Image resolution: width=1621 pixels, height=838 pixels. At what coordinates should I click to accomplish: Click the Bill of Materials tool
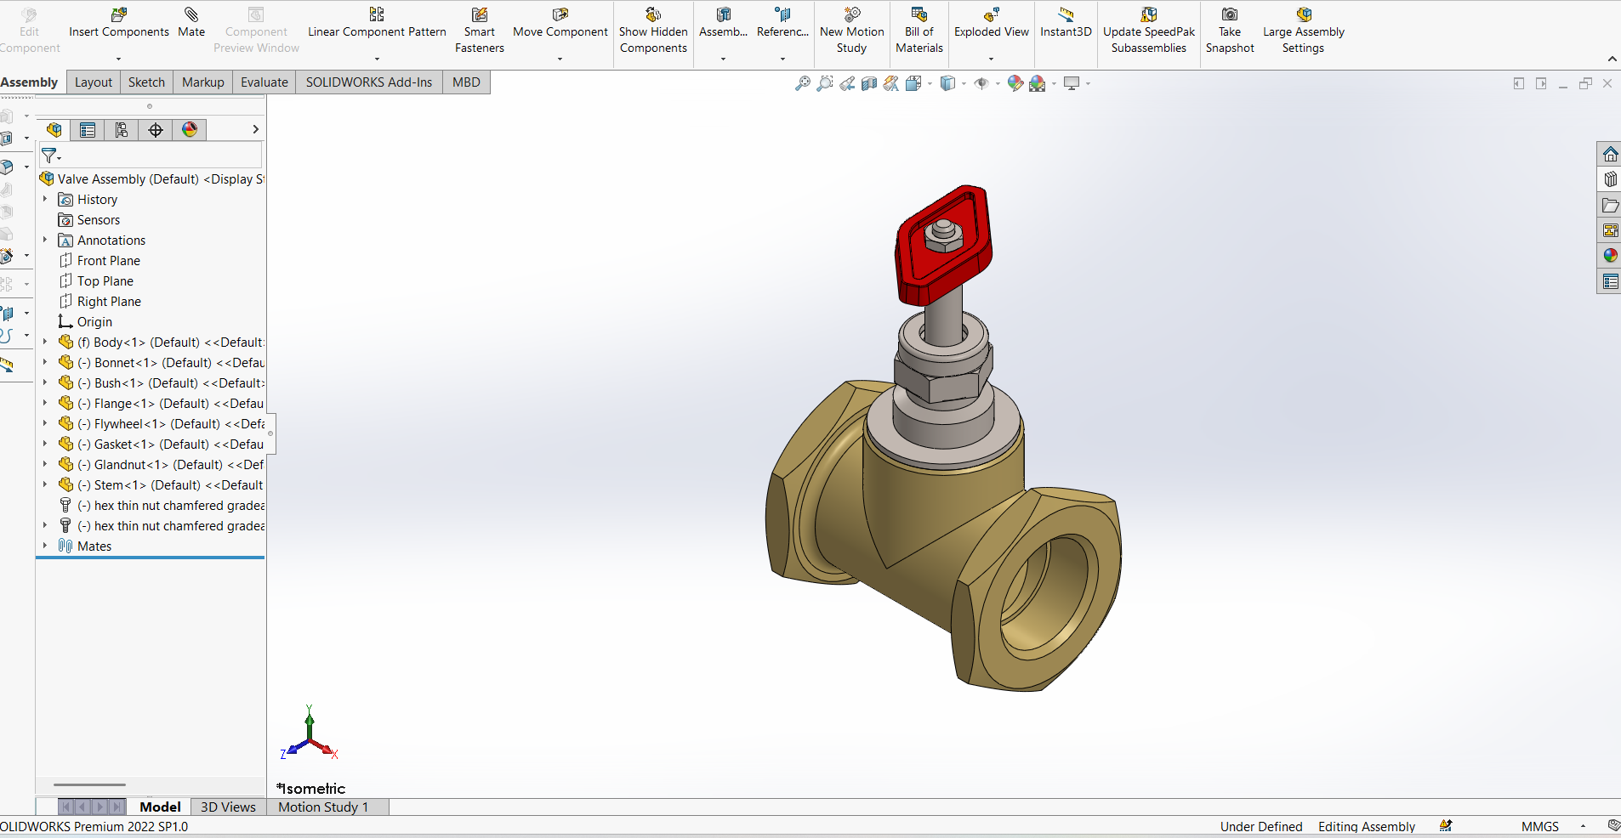tap(919, 31)
